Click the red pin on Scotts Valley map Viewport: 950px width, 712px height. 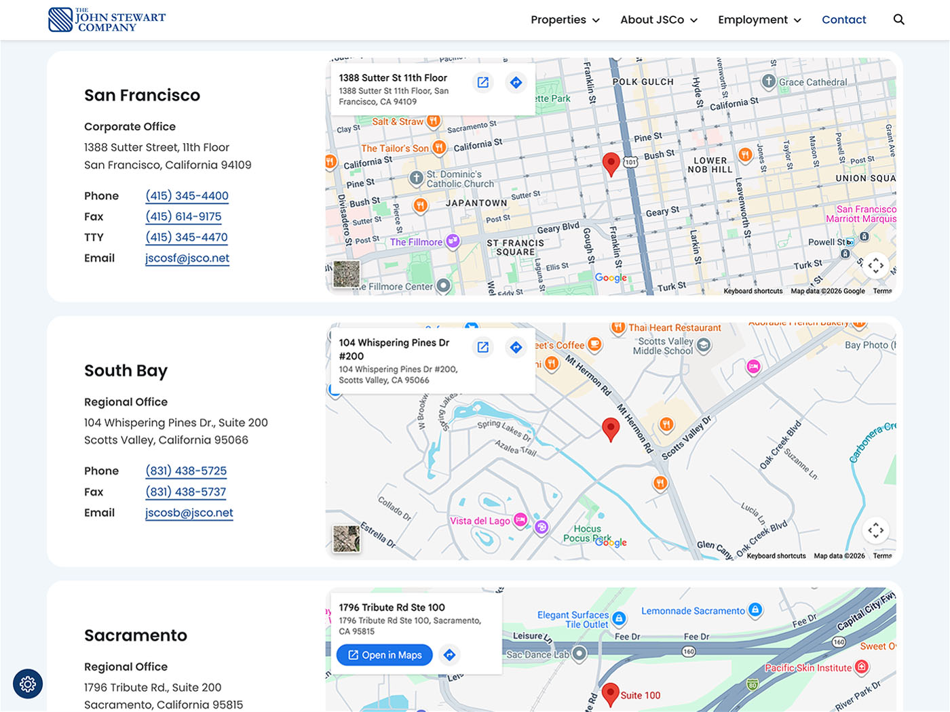pyautogui.click(x=611, y=429)
